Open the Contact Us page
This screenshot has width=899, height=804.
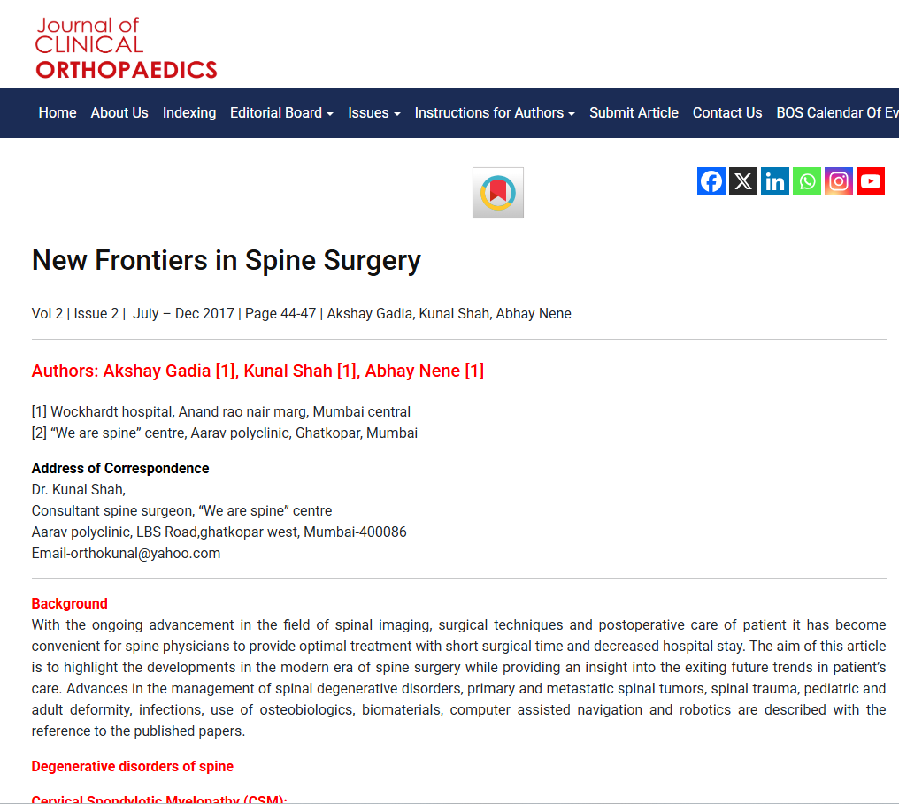(727, 113)
